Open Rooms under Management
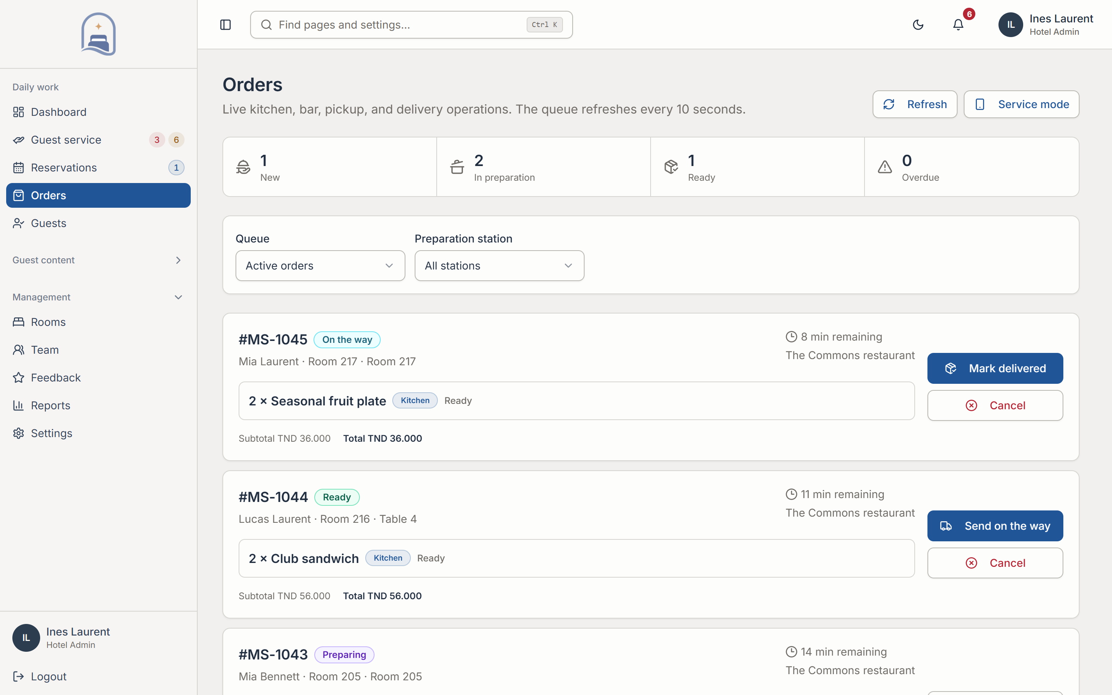Screen dimensions: 1112x695 [98, 322]
